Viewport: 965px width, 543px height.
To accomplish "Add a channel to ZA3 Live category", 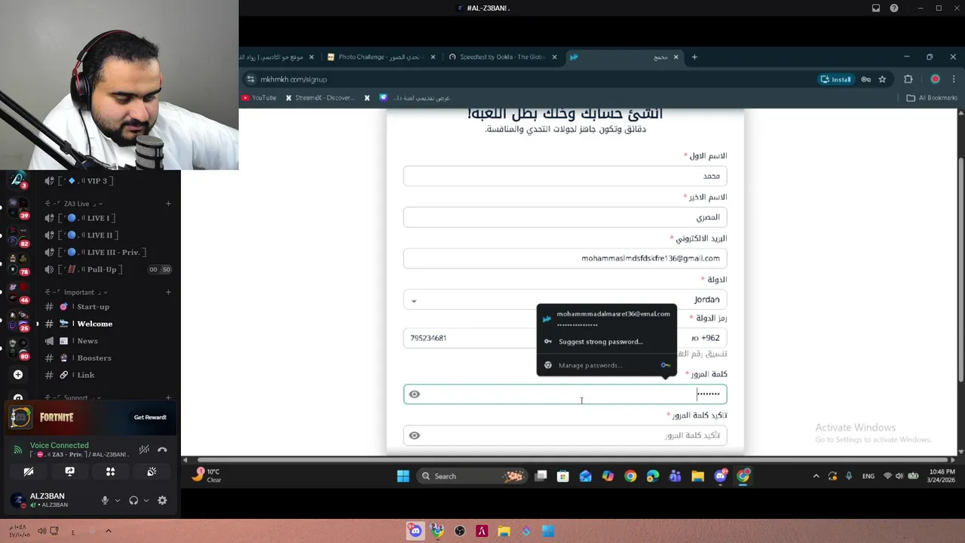I will 168,204.
